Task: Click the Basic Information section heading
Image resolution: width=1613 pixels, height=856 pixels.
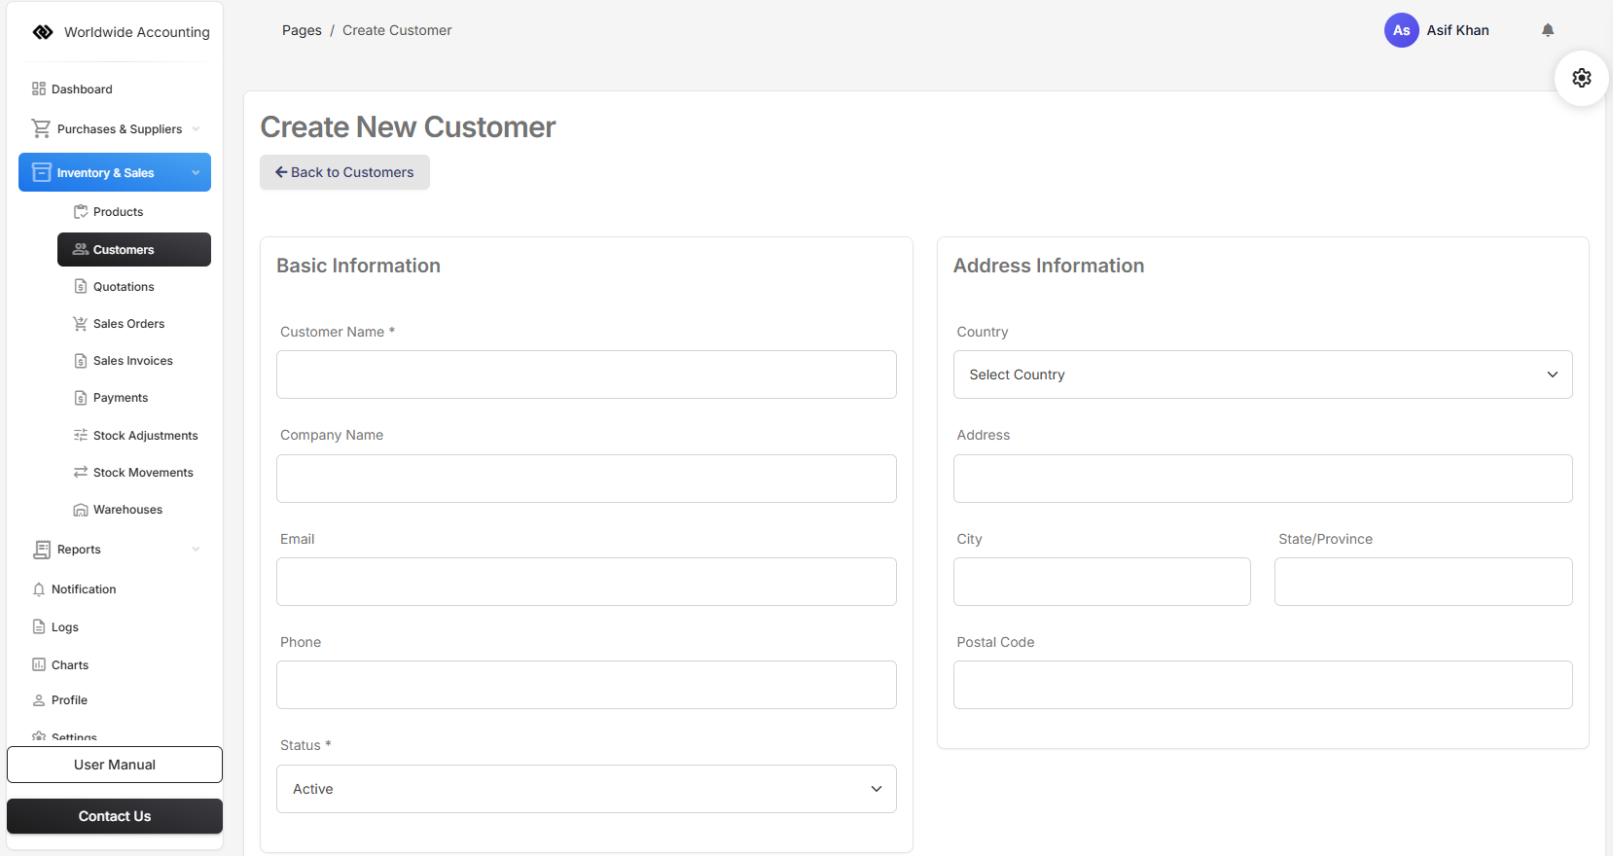Action: [358, 266]
